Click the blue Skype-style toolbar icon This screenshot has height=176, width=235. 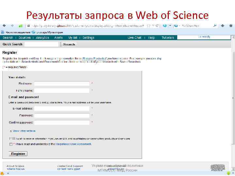pyautogui.click(x=165, y=26)
